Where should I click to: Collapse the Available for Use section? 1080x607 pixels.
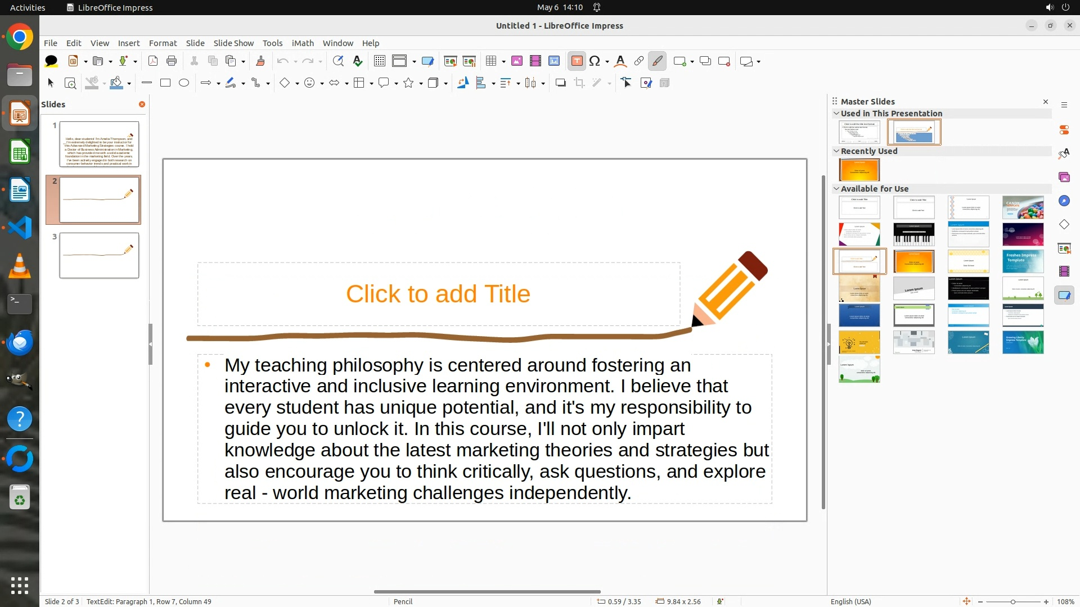[836, 189]
